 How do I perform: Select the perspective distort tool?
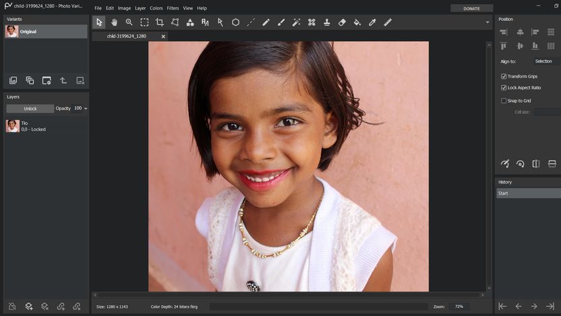click(175, 22)
